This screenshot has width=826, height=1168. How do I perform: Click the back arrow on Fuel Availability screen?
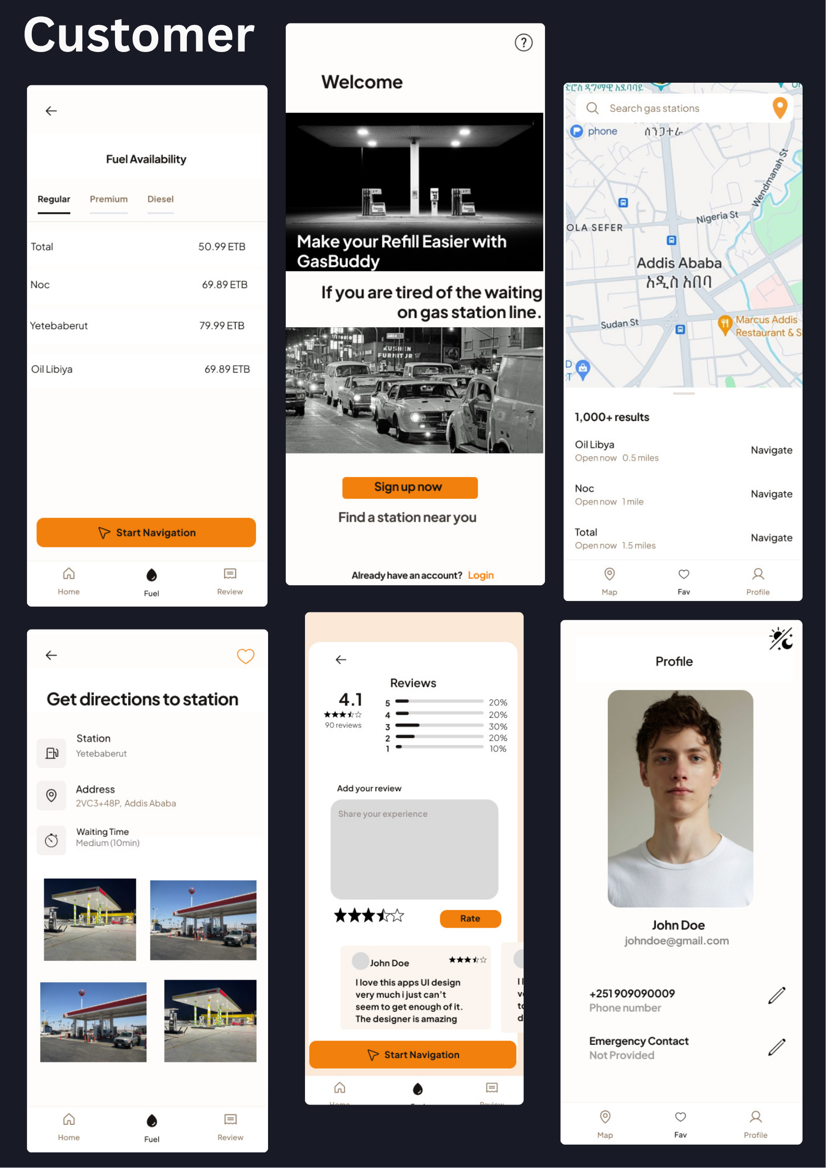tap(51, 111)
